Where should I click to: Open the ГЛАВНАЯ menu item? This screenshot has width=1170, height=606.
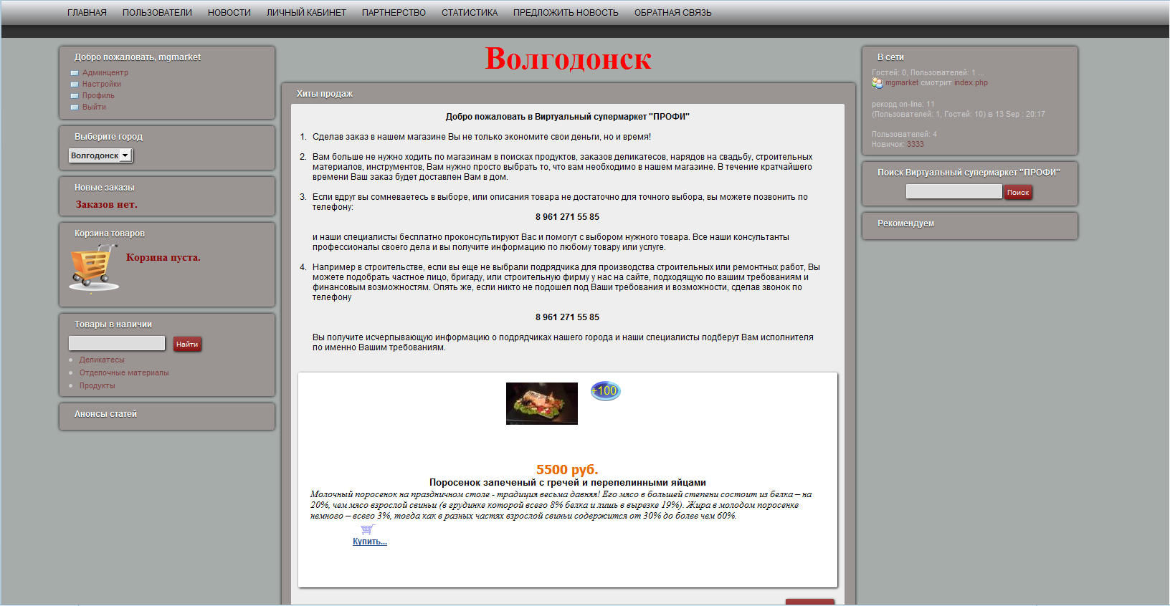point(87,13)
